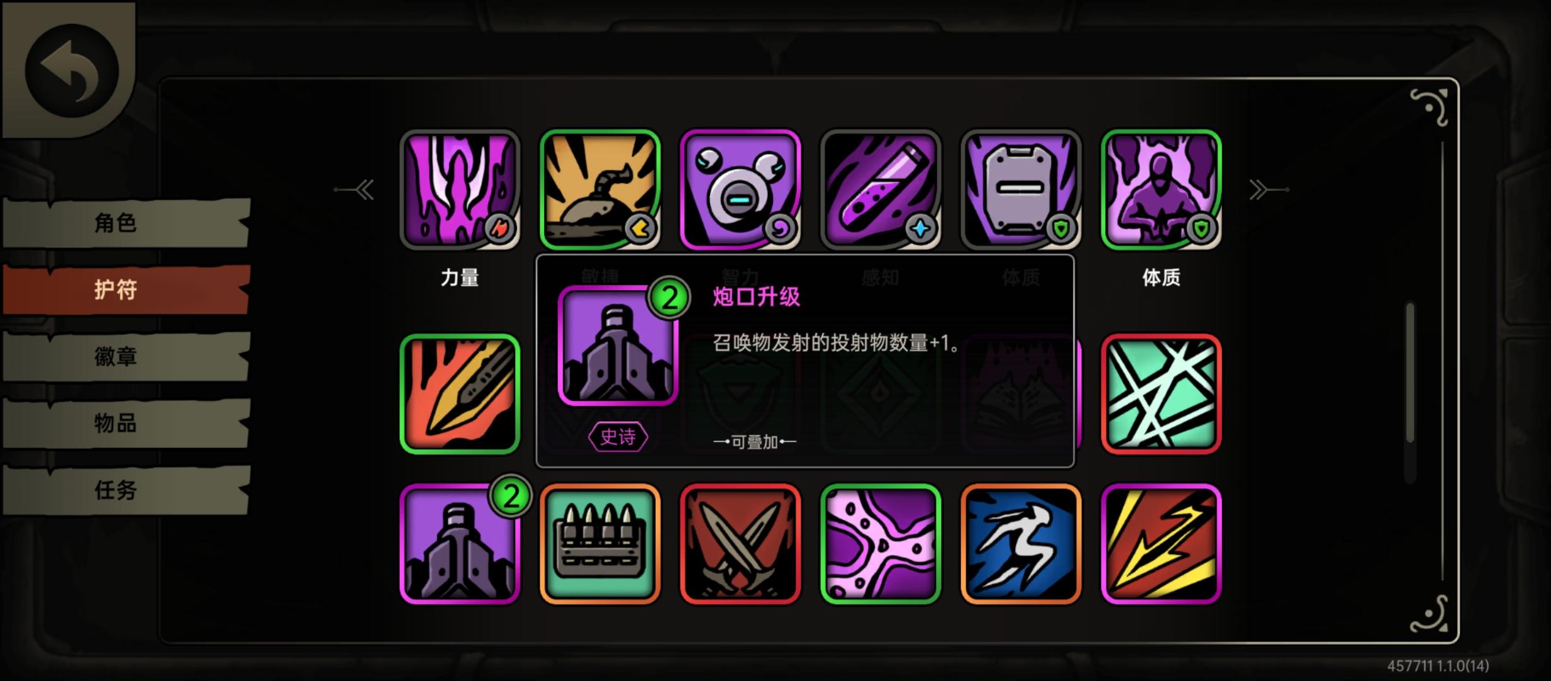Click the vertical scrollbar on the right

[1410, 372]
